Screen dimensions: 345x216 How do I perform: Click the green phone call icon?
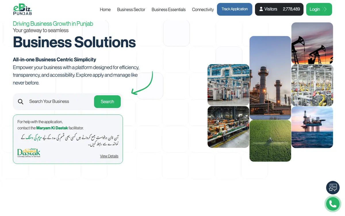point(333,204)
